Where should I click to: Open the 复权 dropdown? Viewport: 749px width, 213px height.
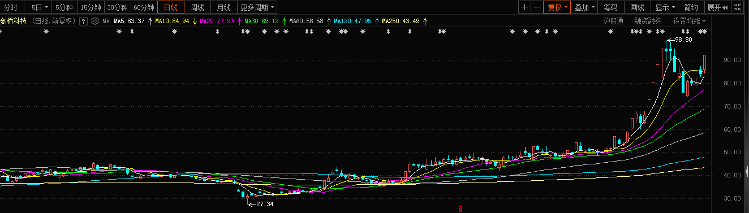point(557,7)
